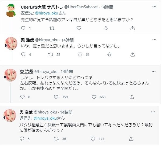Open replies on tweet with 4 replies
Screen dimensions: 163x147
click(x=23, y=54)
